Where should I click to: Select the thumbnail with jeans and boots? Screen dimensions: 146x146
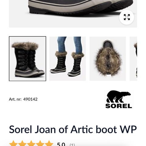click(68, 59)
